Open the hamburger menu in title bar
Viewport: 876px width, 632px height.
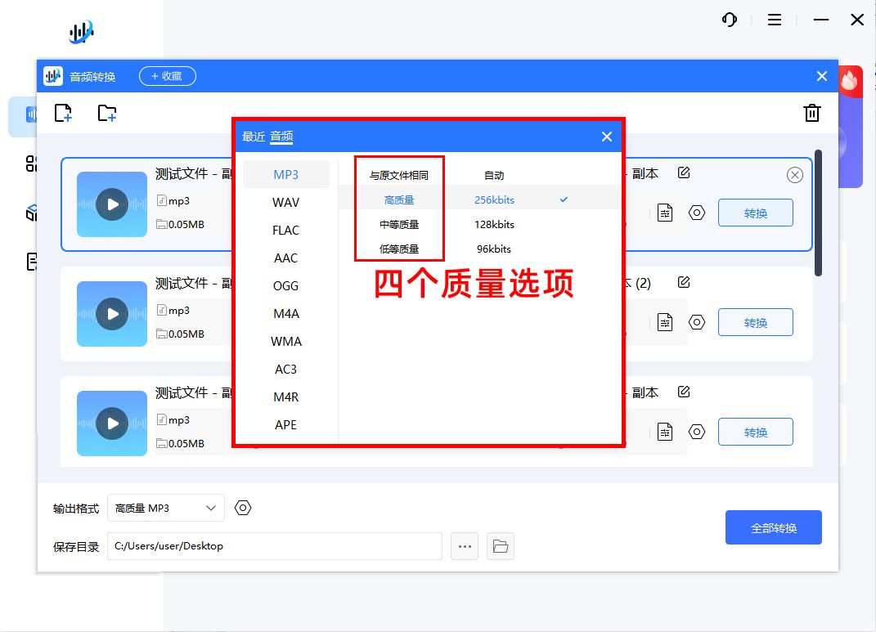click(774, 20)
